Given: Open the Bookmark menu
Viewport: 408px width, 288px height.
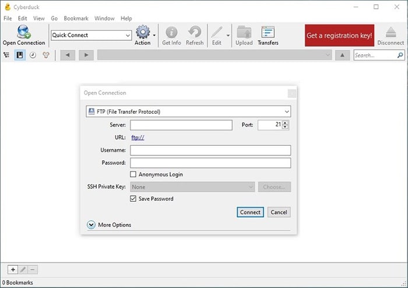Looking at the screenshot, I should (76, 19).
